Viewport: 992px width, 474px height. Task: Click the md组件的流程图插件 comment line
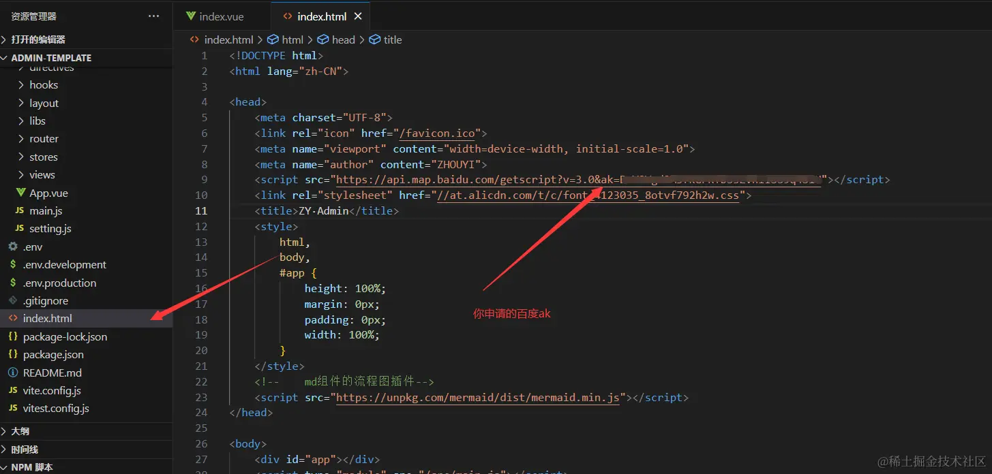(344, 382)
